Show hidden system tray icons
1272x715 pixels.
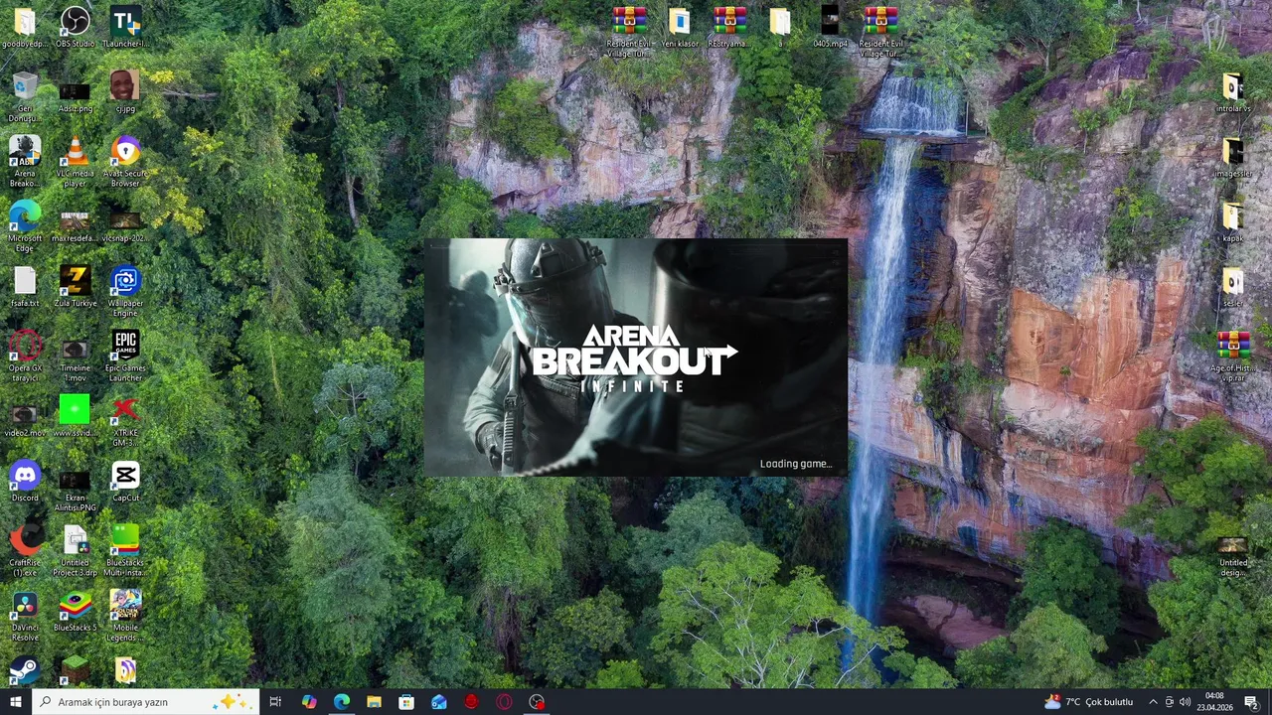click(x=1153, y=702)
